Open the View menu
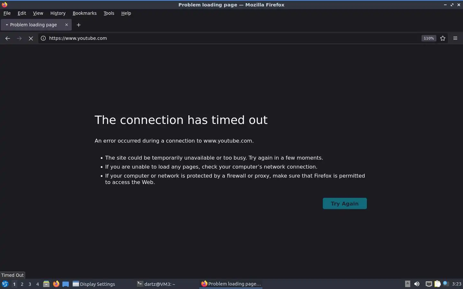Viewport: 463px width, 289px height. click(x=38, y=13)
